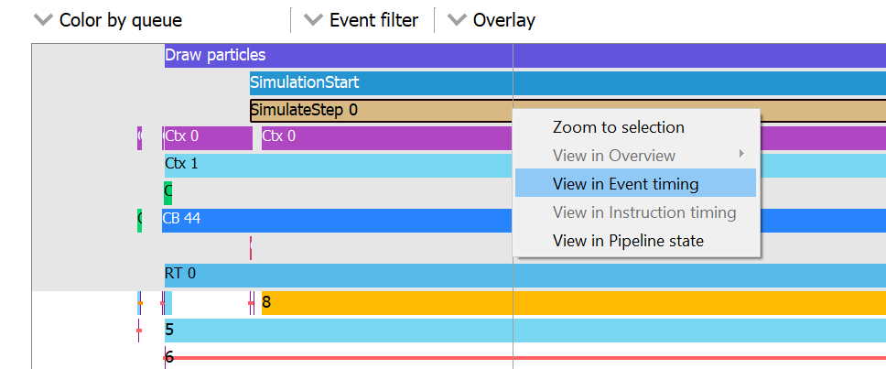Select View in Event timing
The image size is (886, 369).
click(625, 184)
